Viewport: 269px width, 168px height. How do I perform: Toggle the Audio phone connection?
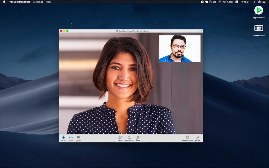71,138
